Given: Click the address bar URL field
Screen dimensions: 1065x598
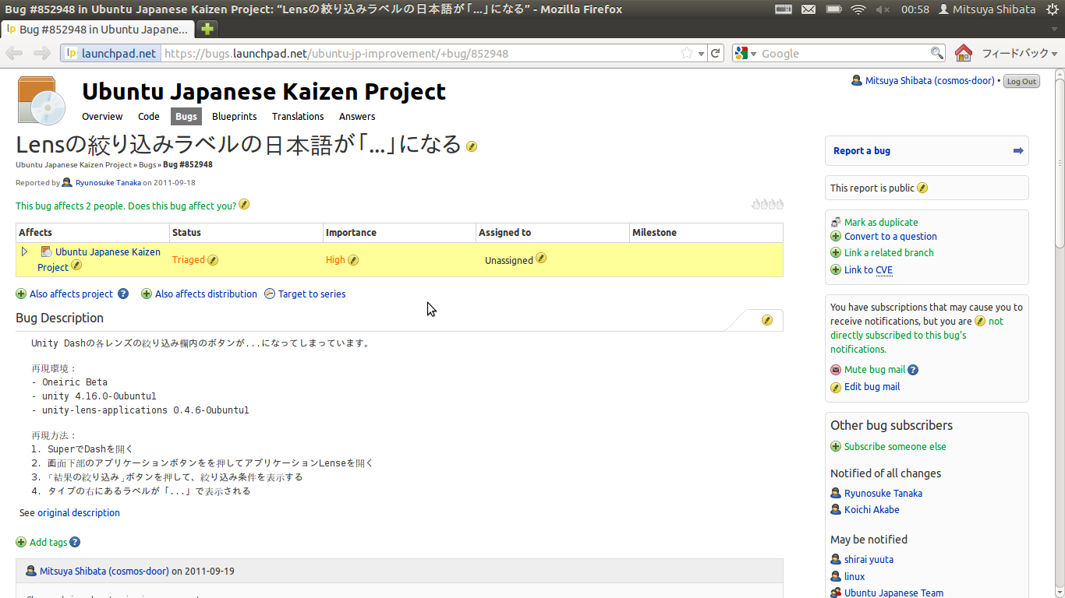Looking at the screenshot, I should 419,54.
